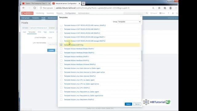Click the Zabbix sign out power icon

pos(177,13)
